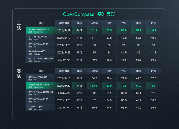Select '模型' header in the 主观 table
The height and width of the screenshot is (129, 179).
[x=41, y=23]
